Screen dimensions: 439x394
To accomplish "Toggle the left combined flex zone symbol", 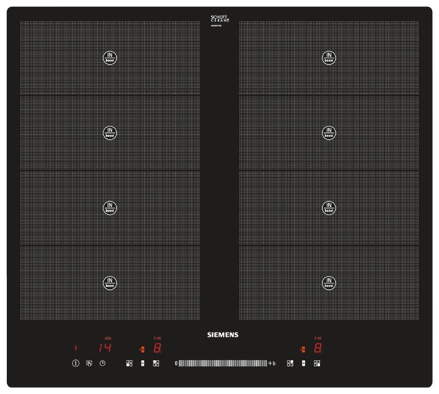I will pos(143,363).
